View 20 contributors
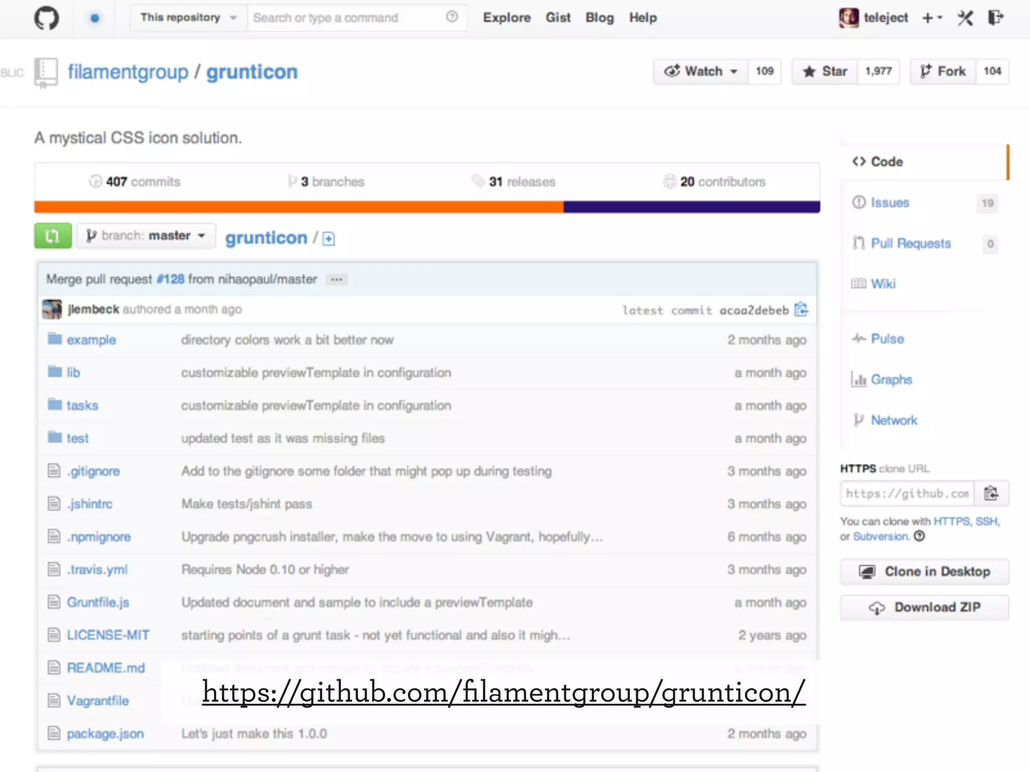 pyautogui.click(x=714, y=181)
